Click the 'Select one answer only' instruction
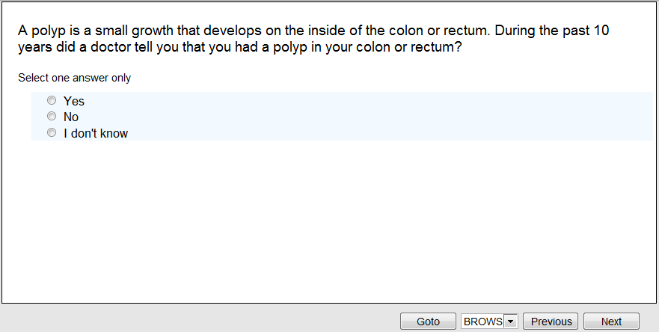This screenshot has height=332, width=659. tap(75, 78)
